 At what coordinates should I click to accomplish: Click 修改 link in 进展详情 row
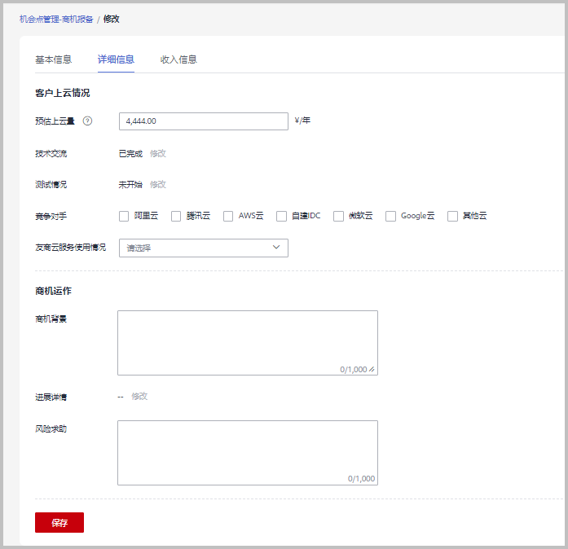(139, 396)
